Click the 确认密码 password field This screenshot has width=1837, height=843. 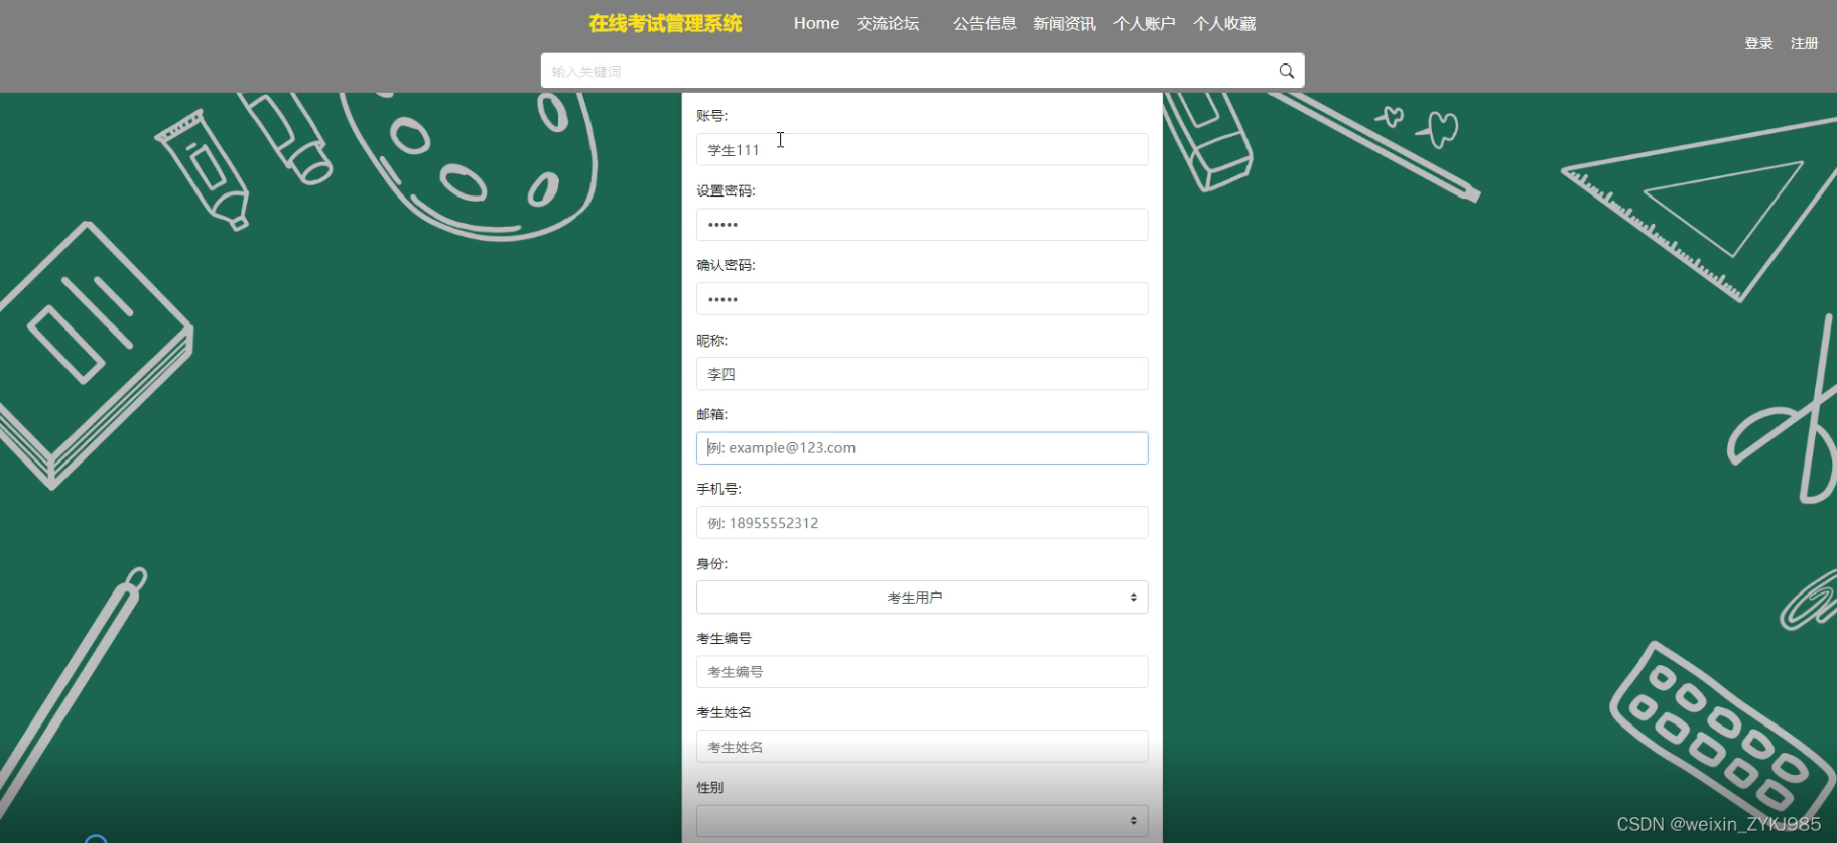pos(922,299)
